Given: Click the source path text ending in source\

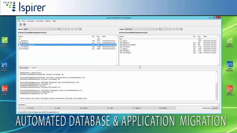Looking at the screenshot, I should (33, 33).
